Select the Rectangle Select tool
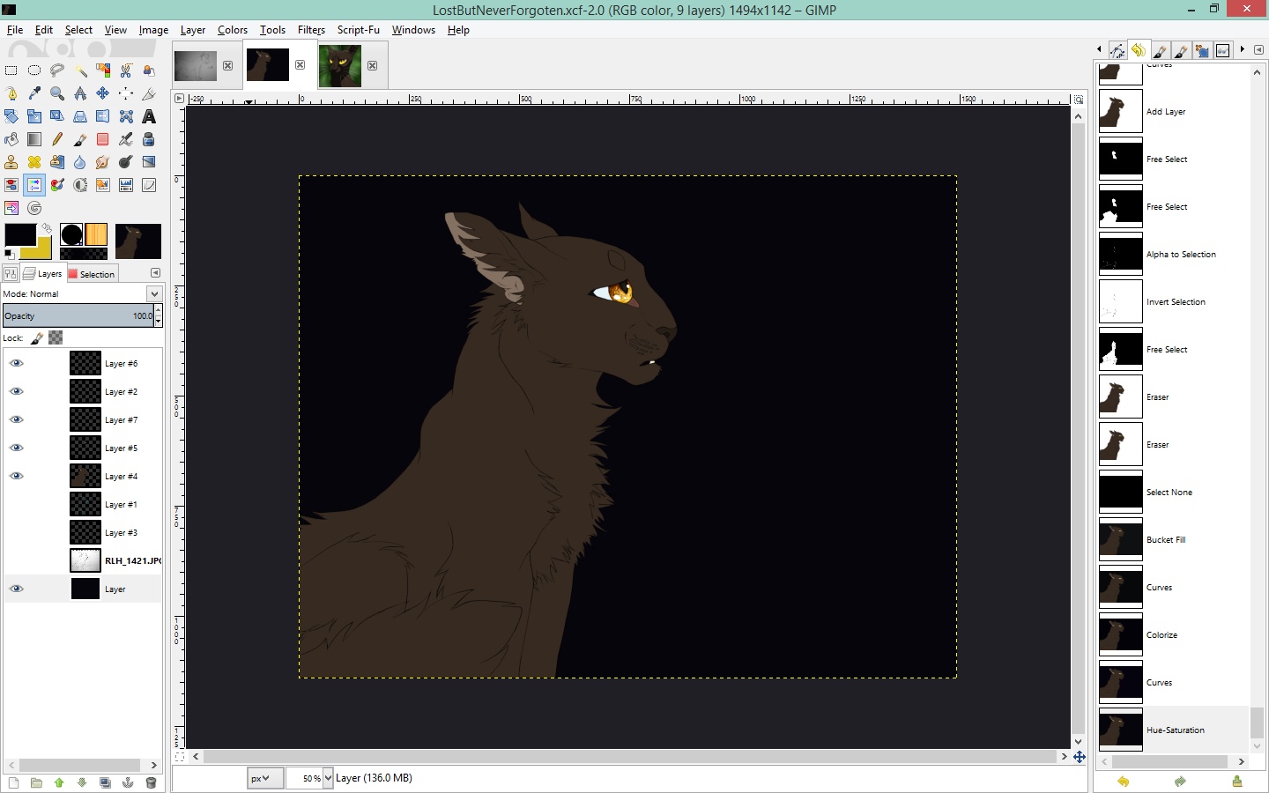 (x=11, y=70)
